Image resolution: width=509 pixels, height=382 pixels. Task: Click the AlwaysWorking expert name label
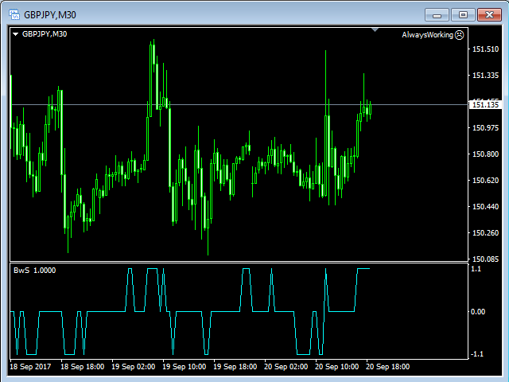pos(427,35)
